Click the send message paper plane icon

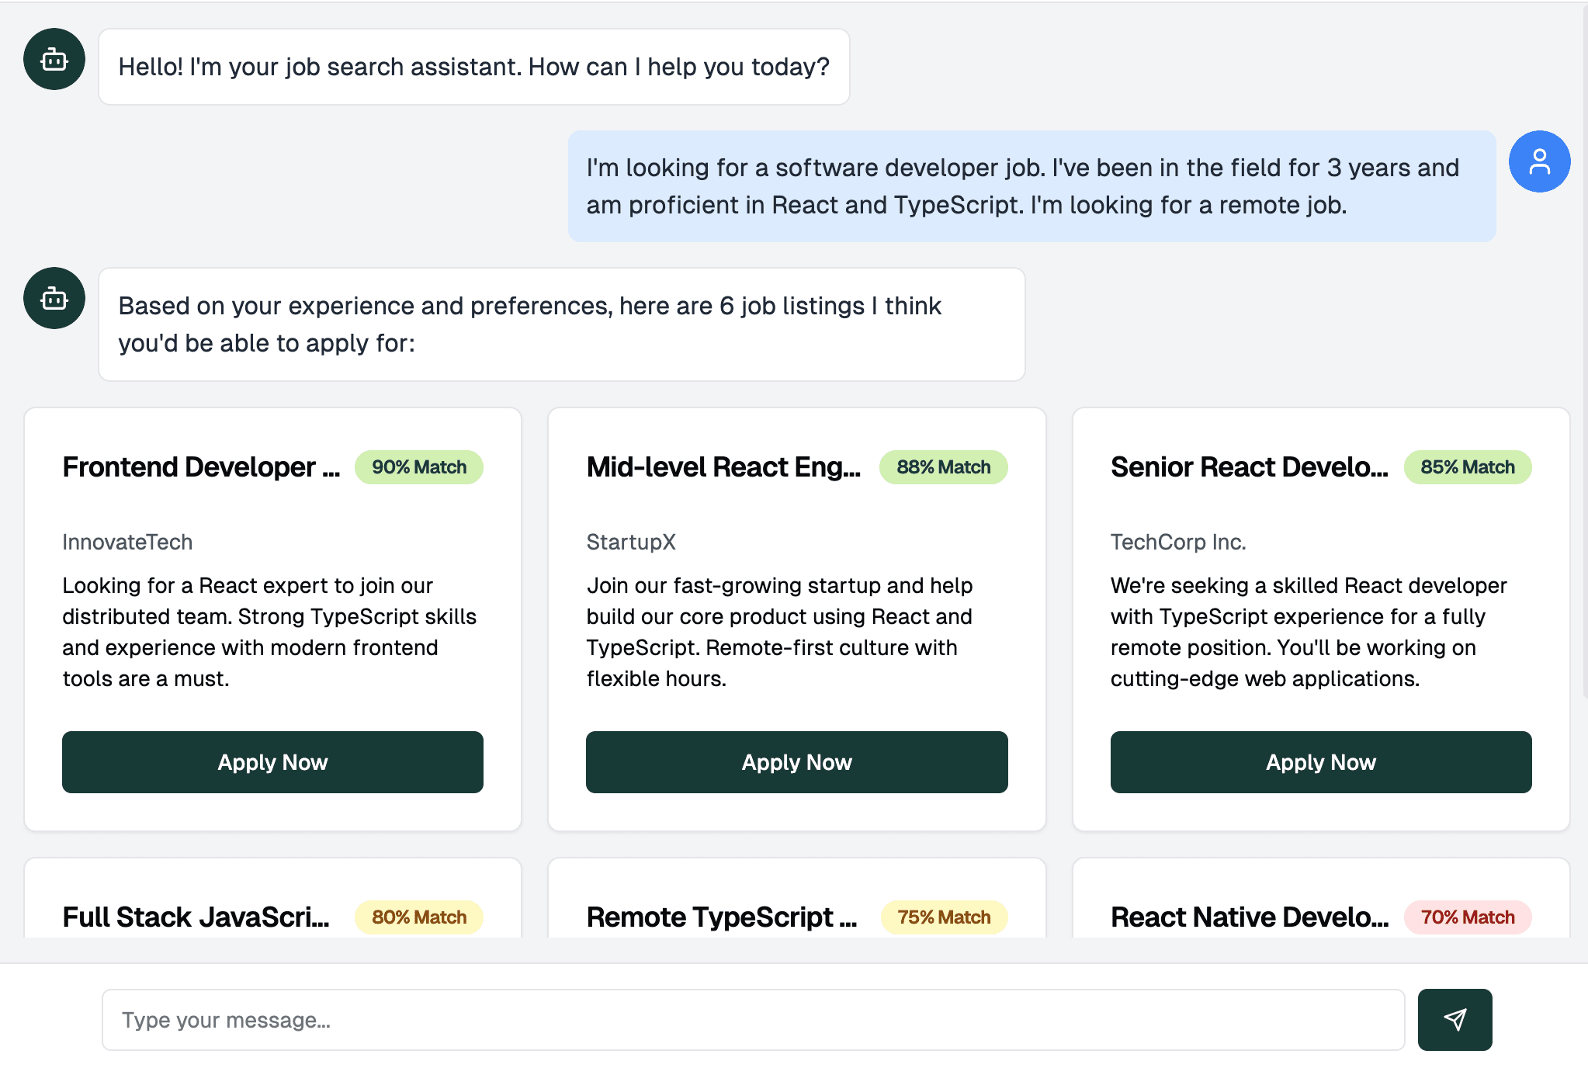pos(1454,1019)
